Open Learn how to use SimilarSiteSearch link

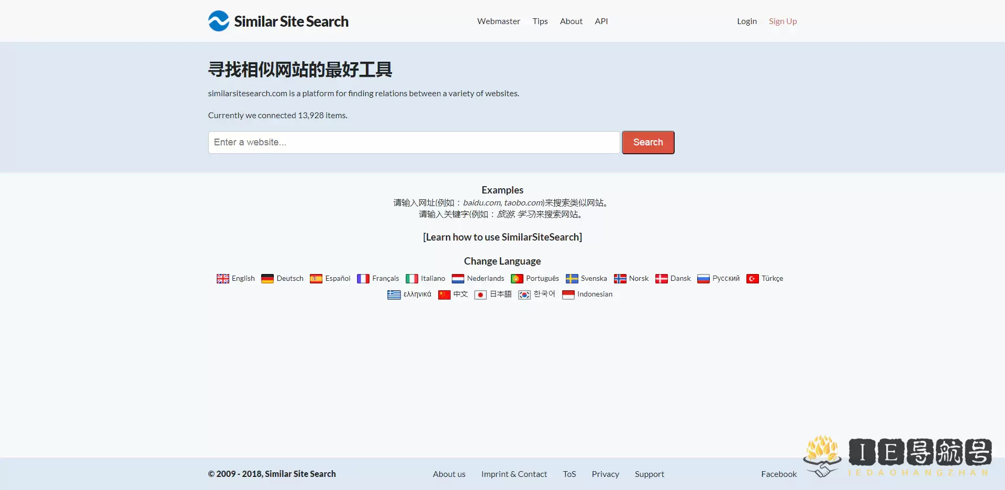pyautogui.click(x=502, y=237)
